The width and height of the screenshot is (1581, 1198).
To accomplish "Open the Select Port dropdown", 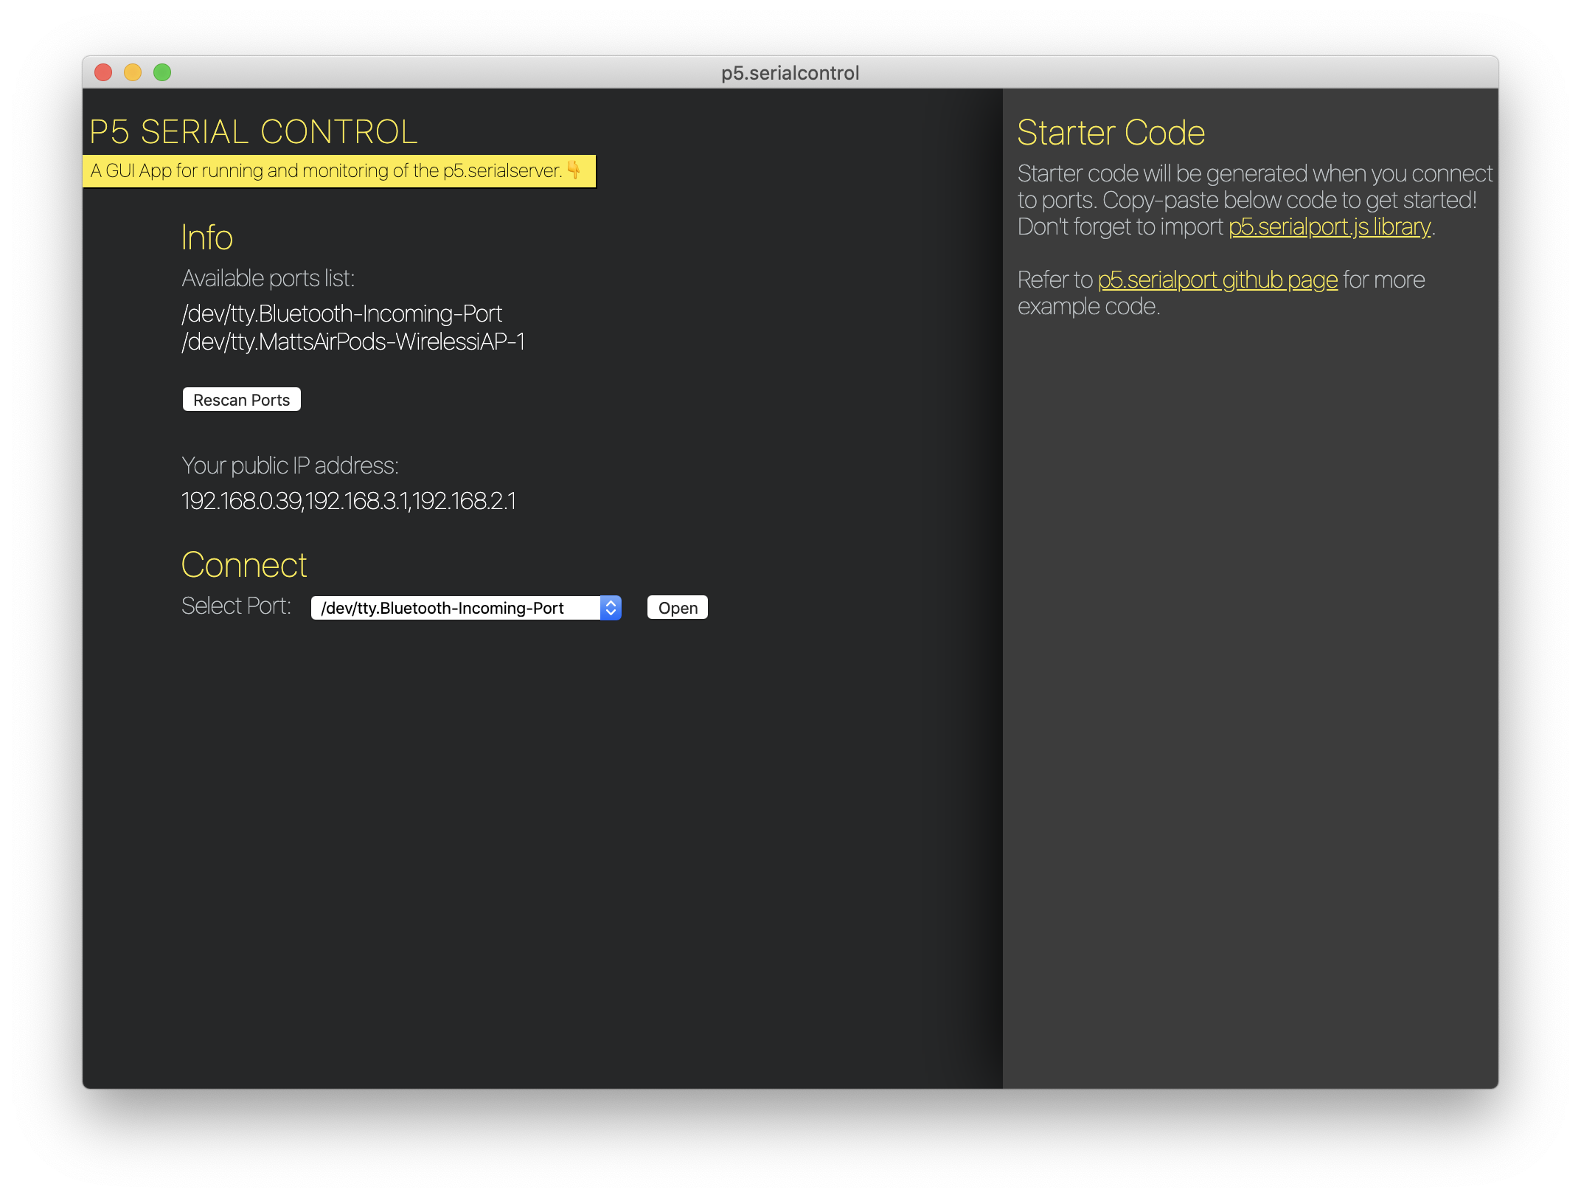I will point(455,608).
